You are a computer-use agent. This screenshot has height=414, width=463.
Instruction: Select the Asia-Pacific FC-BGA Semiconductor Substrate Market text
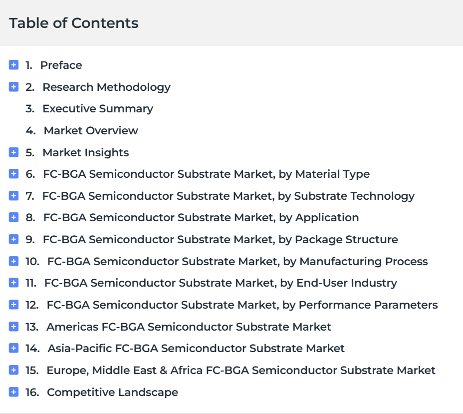coord(196,349)
